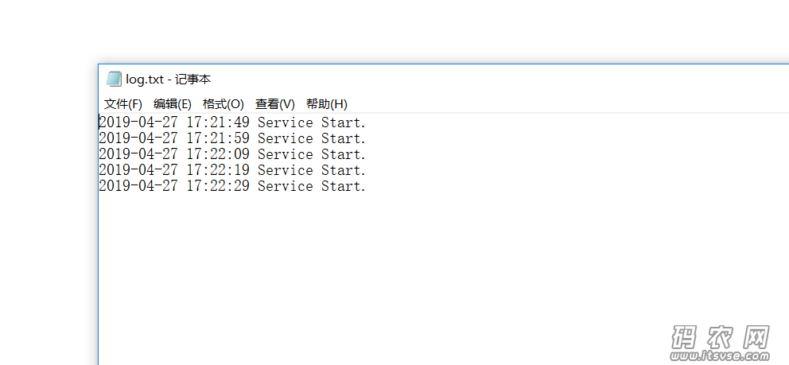Click "Start." on the last log line
This screenshot has width=789, height=365.
pyautogui.click(x=344, y=186)
